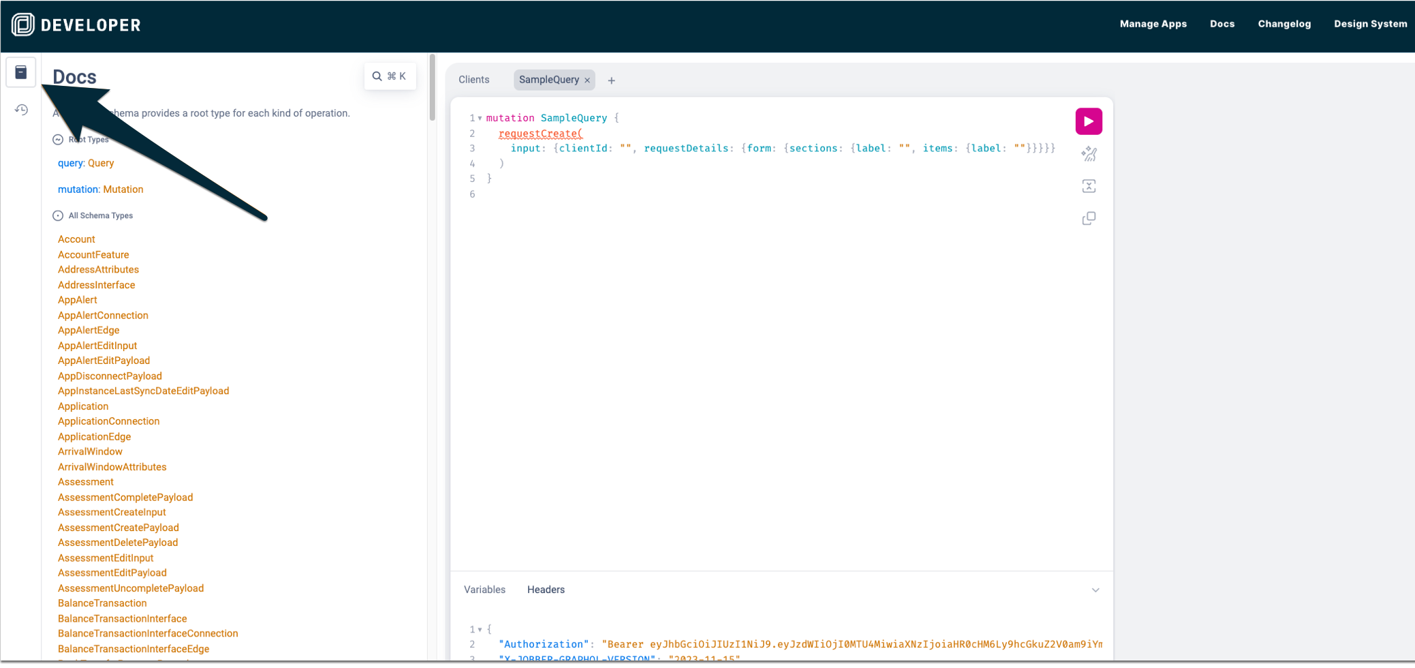Image resolution: width=1415 pixels, height=668 pixels.
Task: Toggle the documentation explorer sidebar icon
Action: pyautogui.click(x=21, y=72)
